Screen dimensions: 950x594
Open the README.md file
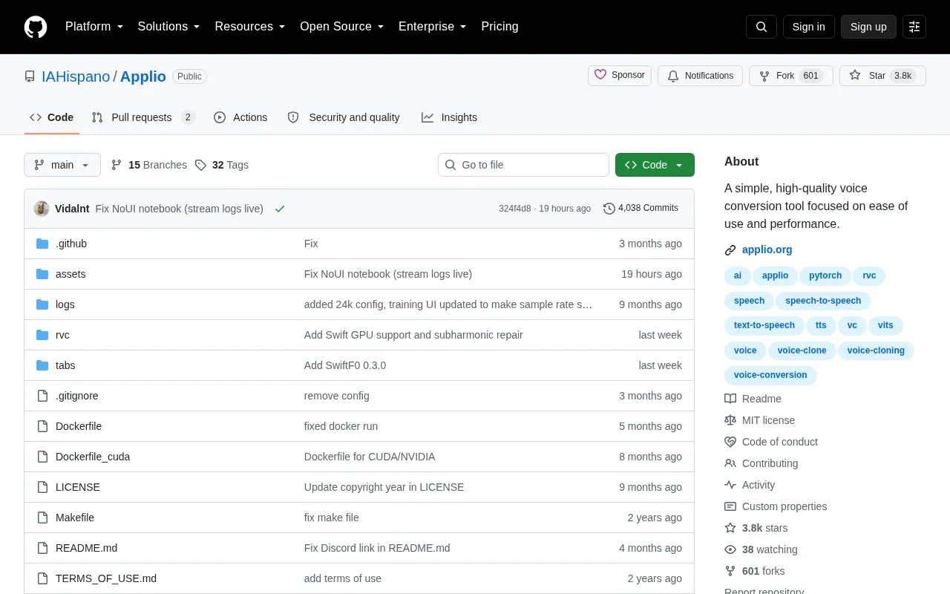(86, 548)
